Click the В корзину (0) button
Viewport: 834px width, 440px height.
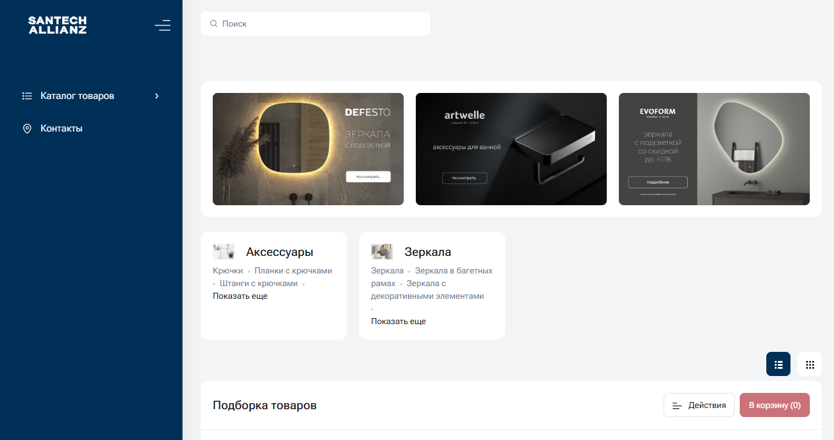pyautogui.click(x=775, y=405)
